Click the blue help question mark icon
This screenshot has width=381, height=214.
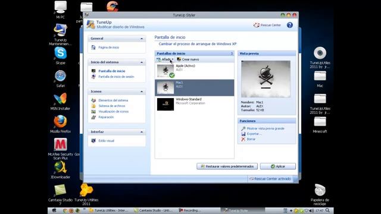click(x=290, y=25)
